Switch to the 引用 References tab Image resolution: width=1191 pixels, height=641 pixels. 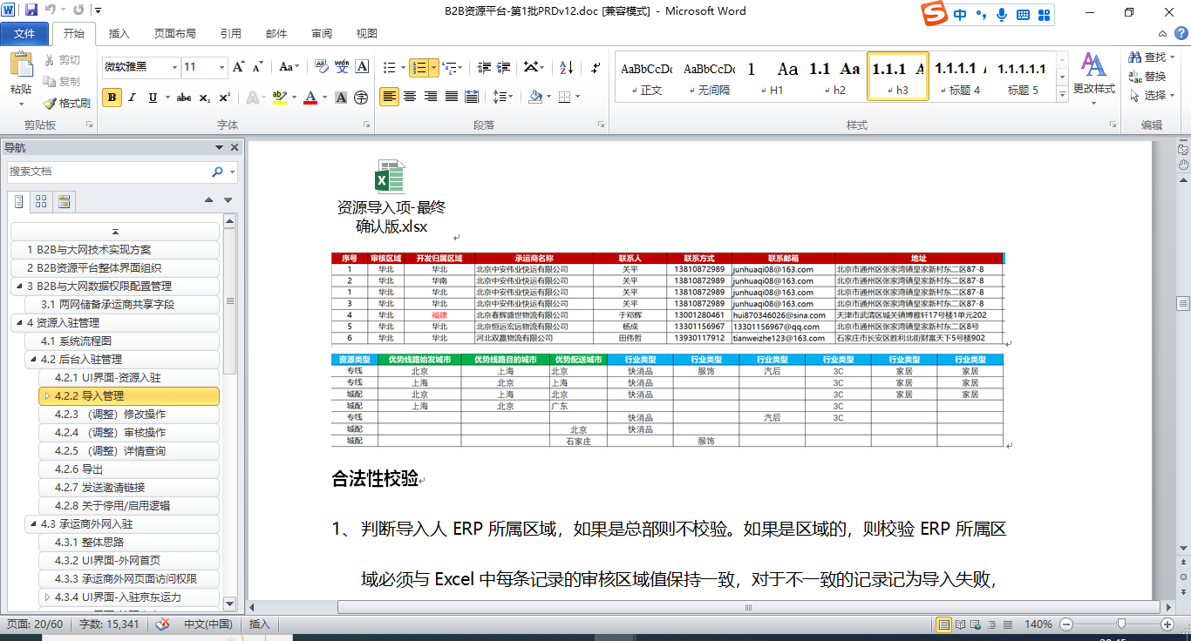point(231,33)
